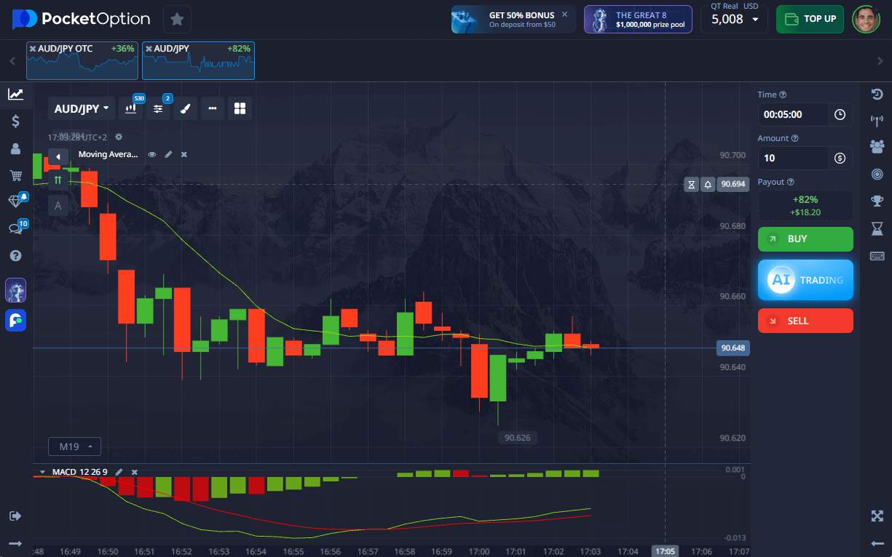Viewport: 892px width, 557px height.
Task: Toggle auto-scroll A button on chart
Action: 58,206
